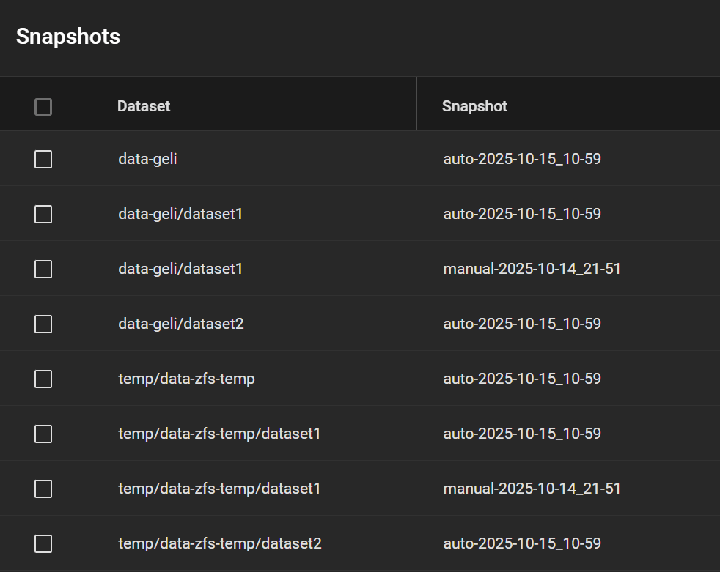
Task: Click the top-level temp/data-zfs-temp dataset name
Action: [186, 379]
